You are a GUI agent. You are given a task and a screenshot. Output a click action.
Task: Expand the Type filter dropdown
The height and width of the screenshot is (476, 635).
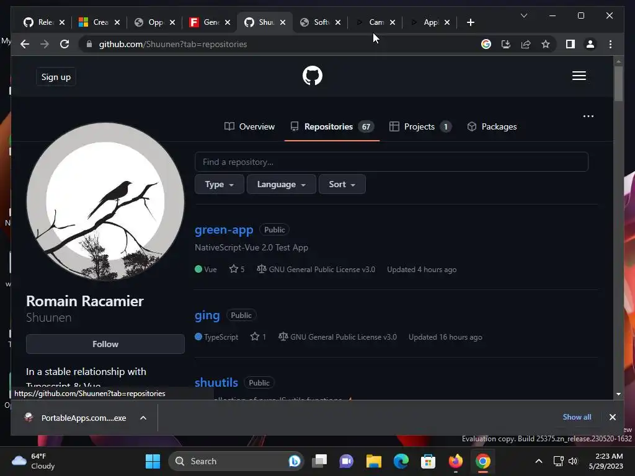pos(219,184)
